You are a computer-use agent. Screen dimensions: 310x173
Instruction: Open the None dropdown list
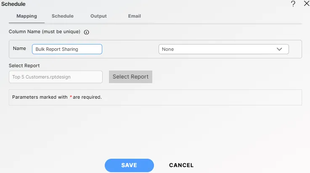219,49
